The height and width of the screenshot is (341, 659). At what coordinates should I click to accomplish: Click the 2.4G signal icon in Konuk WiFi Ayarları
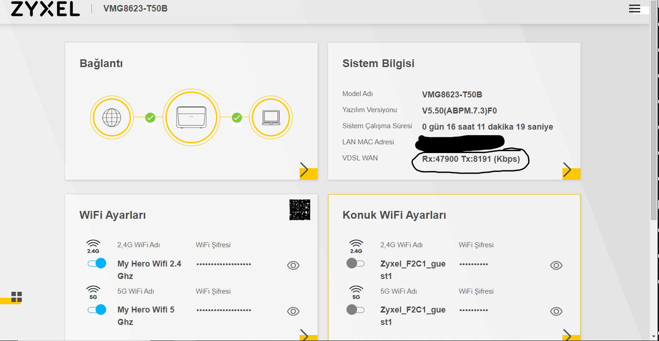356,246
